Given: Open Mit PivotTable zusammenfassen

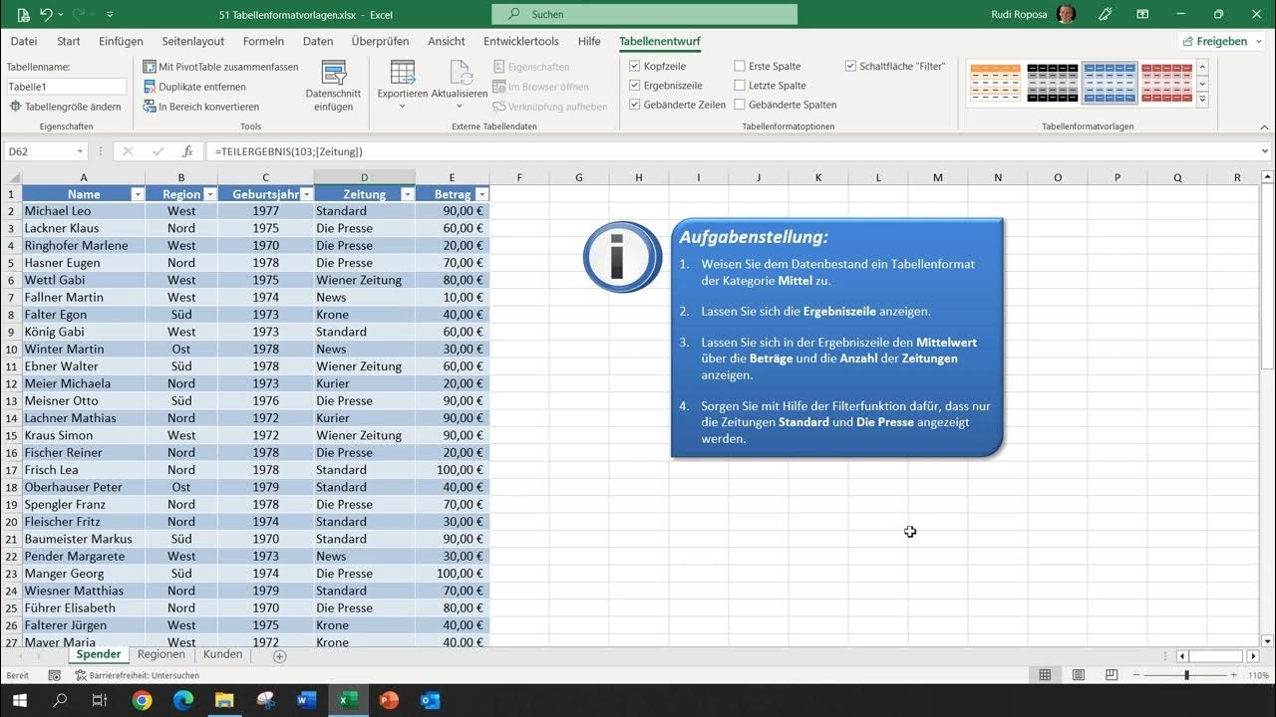Looking at the screenshot, I should (x=220, y=67).
